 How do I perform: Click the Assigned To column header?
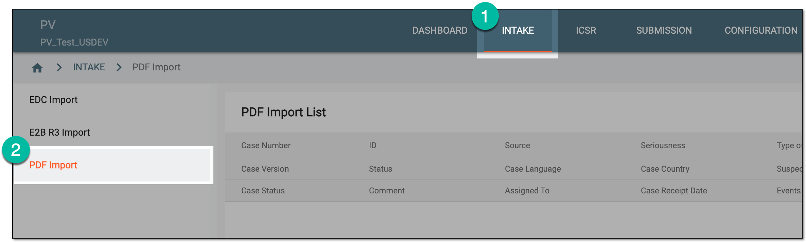coord(527,191)
